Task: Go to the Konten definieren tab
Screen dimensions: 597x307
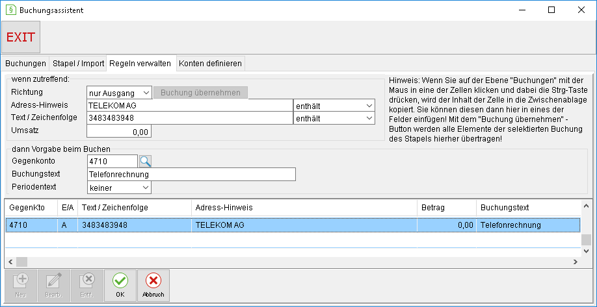Action: coord(210,64)
